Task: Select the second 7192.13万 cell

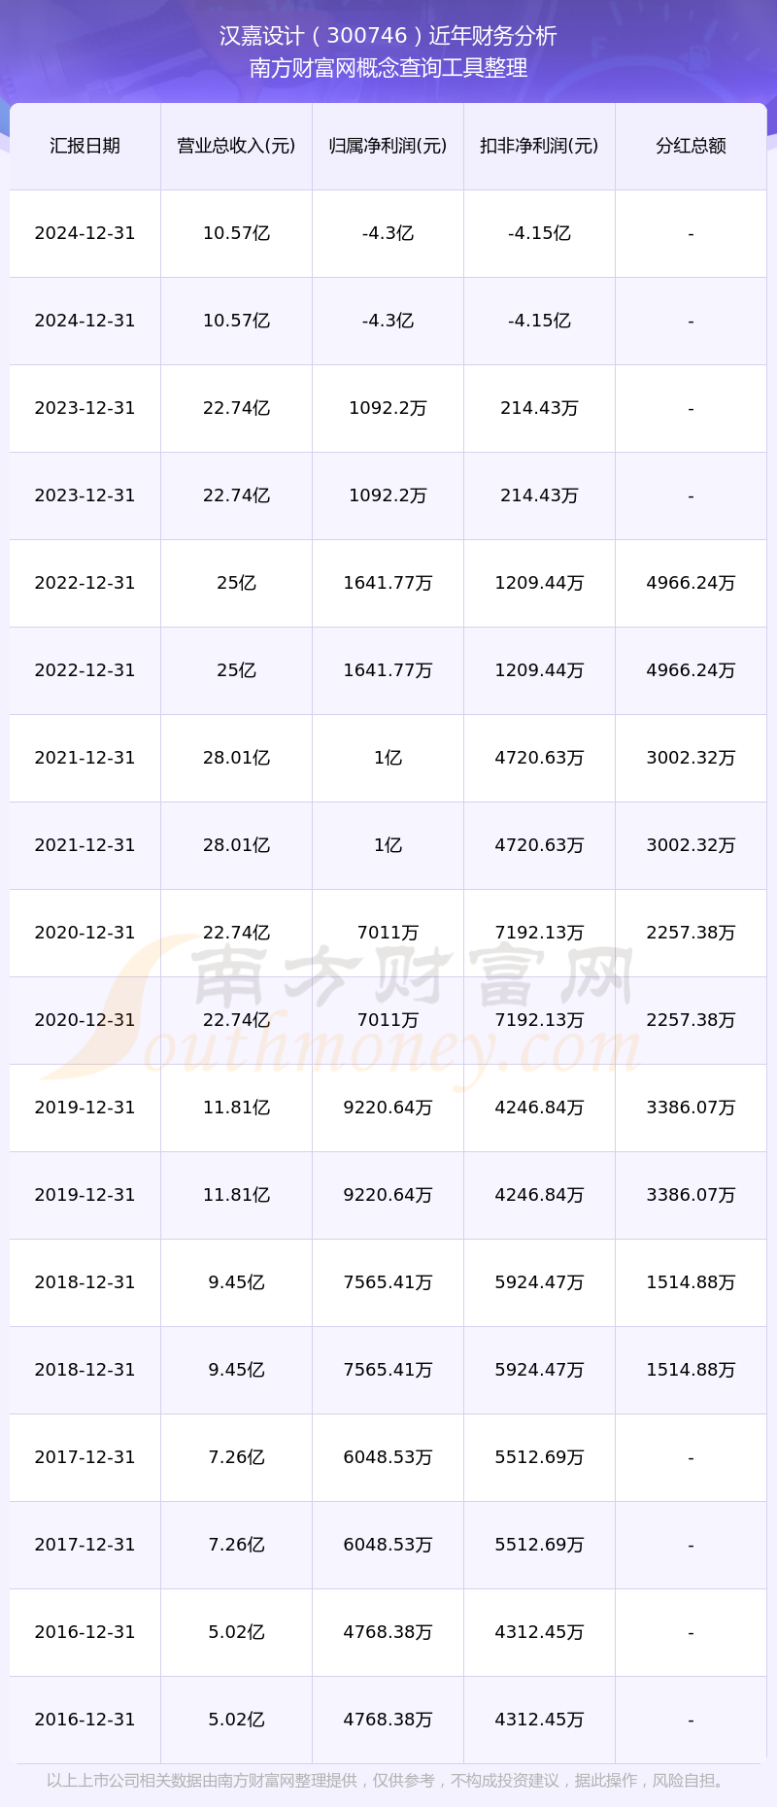Action: pyautogui.click(x=539, y=1020)
